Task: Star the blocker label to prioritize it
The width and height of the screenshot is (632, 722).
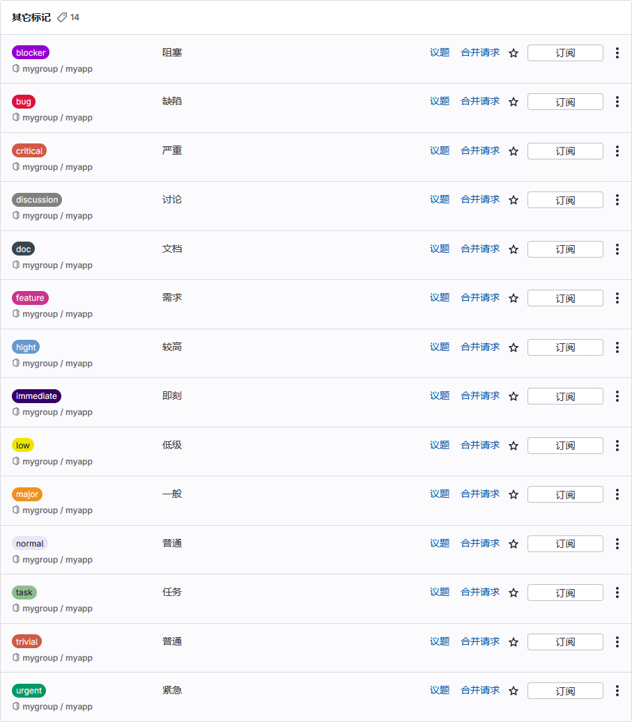Action: (x=514, y=53)
